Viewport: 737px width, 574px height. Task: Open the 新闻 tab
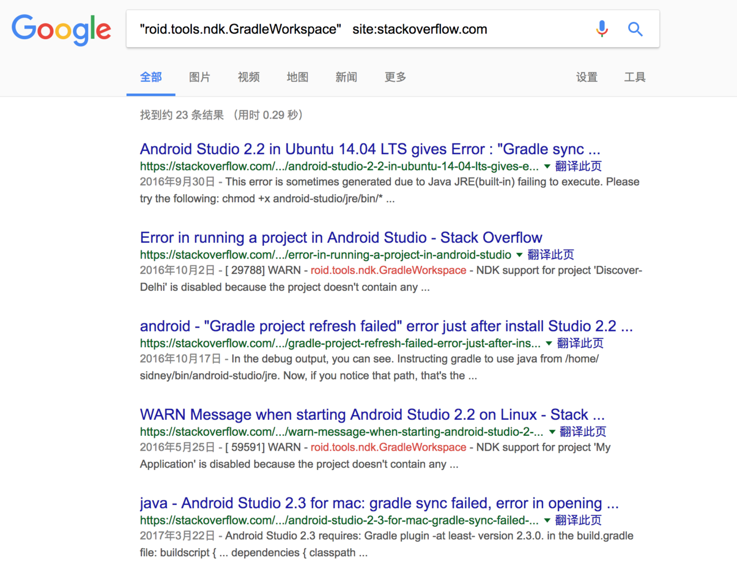[x=347, y=77]
